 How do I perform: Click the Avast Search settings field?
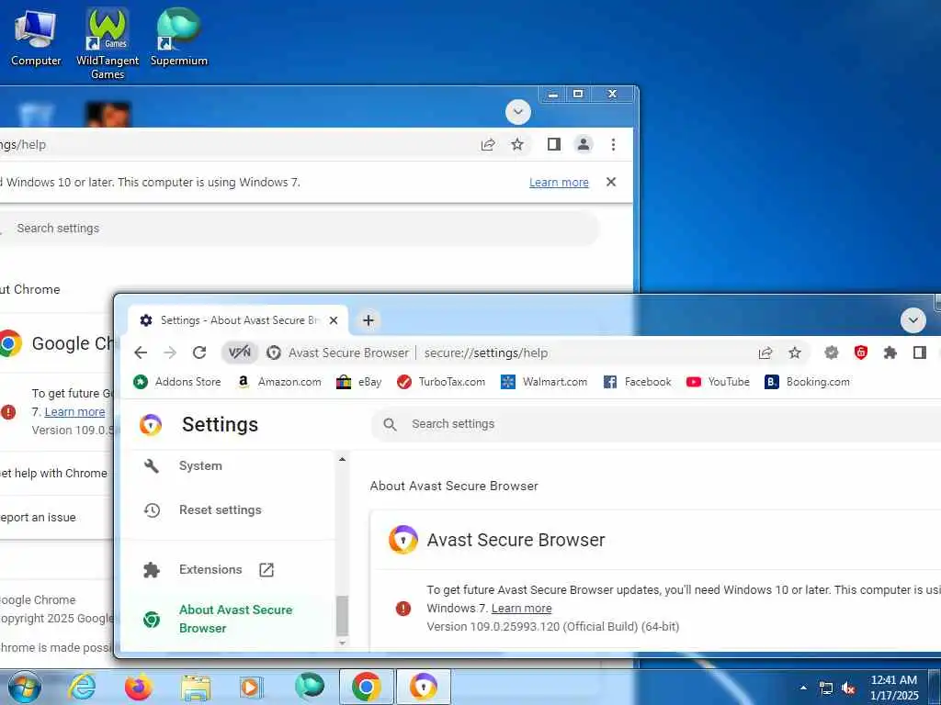tap(656, 424)
